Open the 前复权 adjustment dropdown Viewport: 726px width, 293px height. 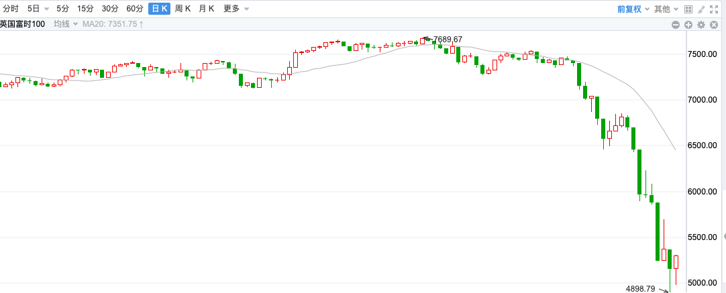tap(633, 9)
